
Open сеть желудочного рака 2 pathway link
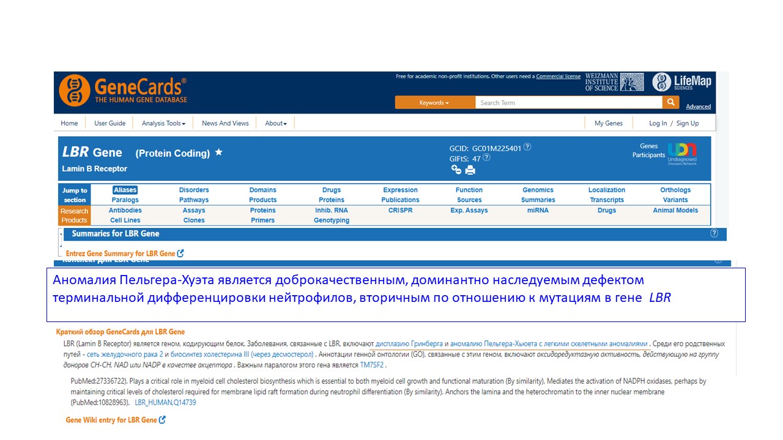tap(125, 354)
